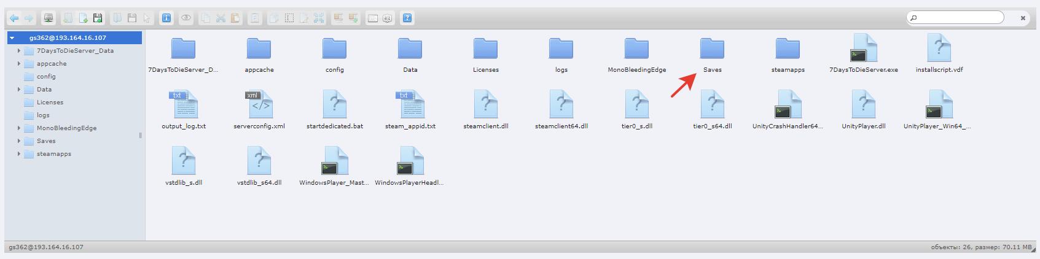
Task: Click the X button beside the search box
Action: pos(1023,18)
